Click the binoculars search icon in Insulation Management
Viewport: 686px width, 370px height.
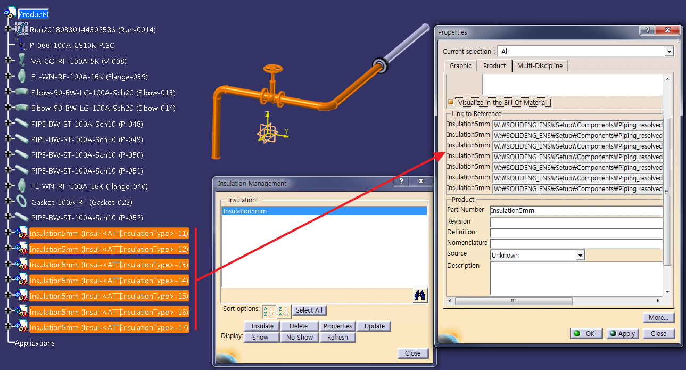click(420, 295)
